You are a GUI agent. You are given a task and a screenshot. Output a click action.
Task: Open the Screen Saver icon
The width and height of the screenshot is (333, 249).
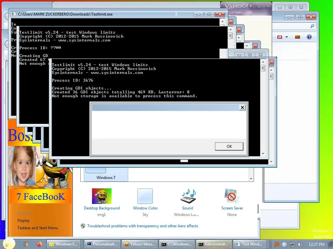coord(232,196)
